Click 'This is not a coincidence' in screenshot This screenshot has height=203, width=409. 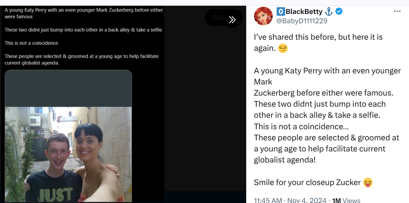point(31,43)
